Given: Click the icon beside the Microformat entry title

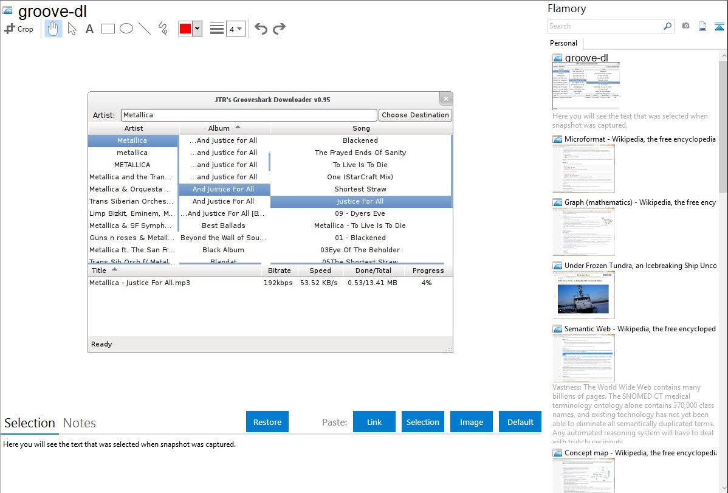Looking at the screenshot, I should click(558, 139).
